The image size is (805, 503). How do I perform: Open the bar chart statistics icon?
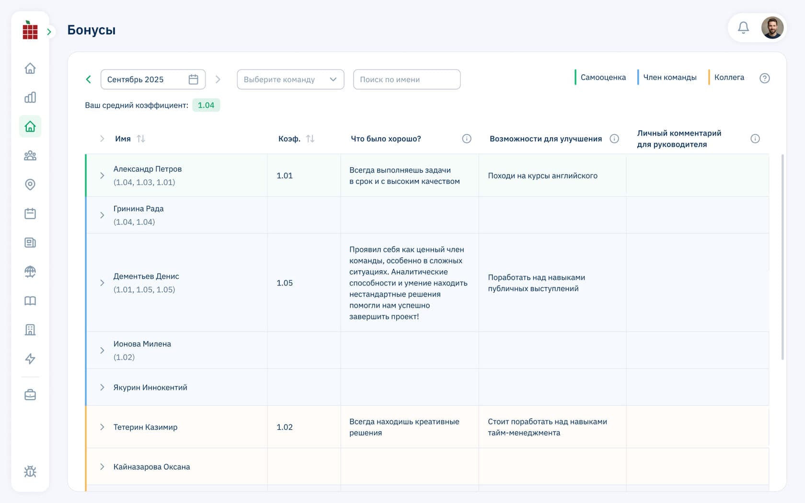click(x=30, y=97)
